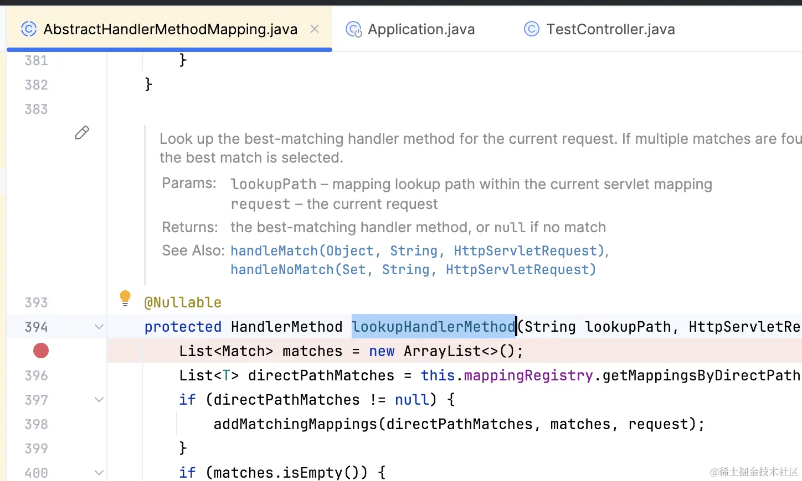The width and height of the screenshot is (802, 481).
Task: Click the TestController.java class icon
Action: coord(532,29)
